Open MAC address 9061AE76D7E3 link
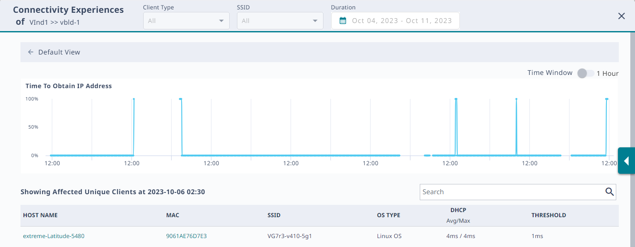The image size is (635, 247). (x=186, y=236)
